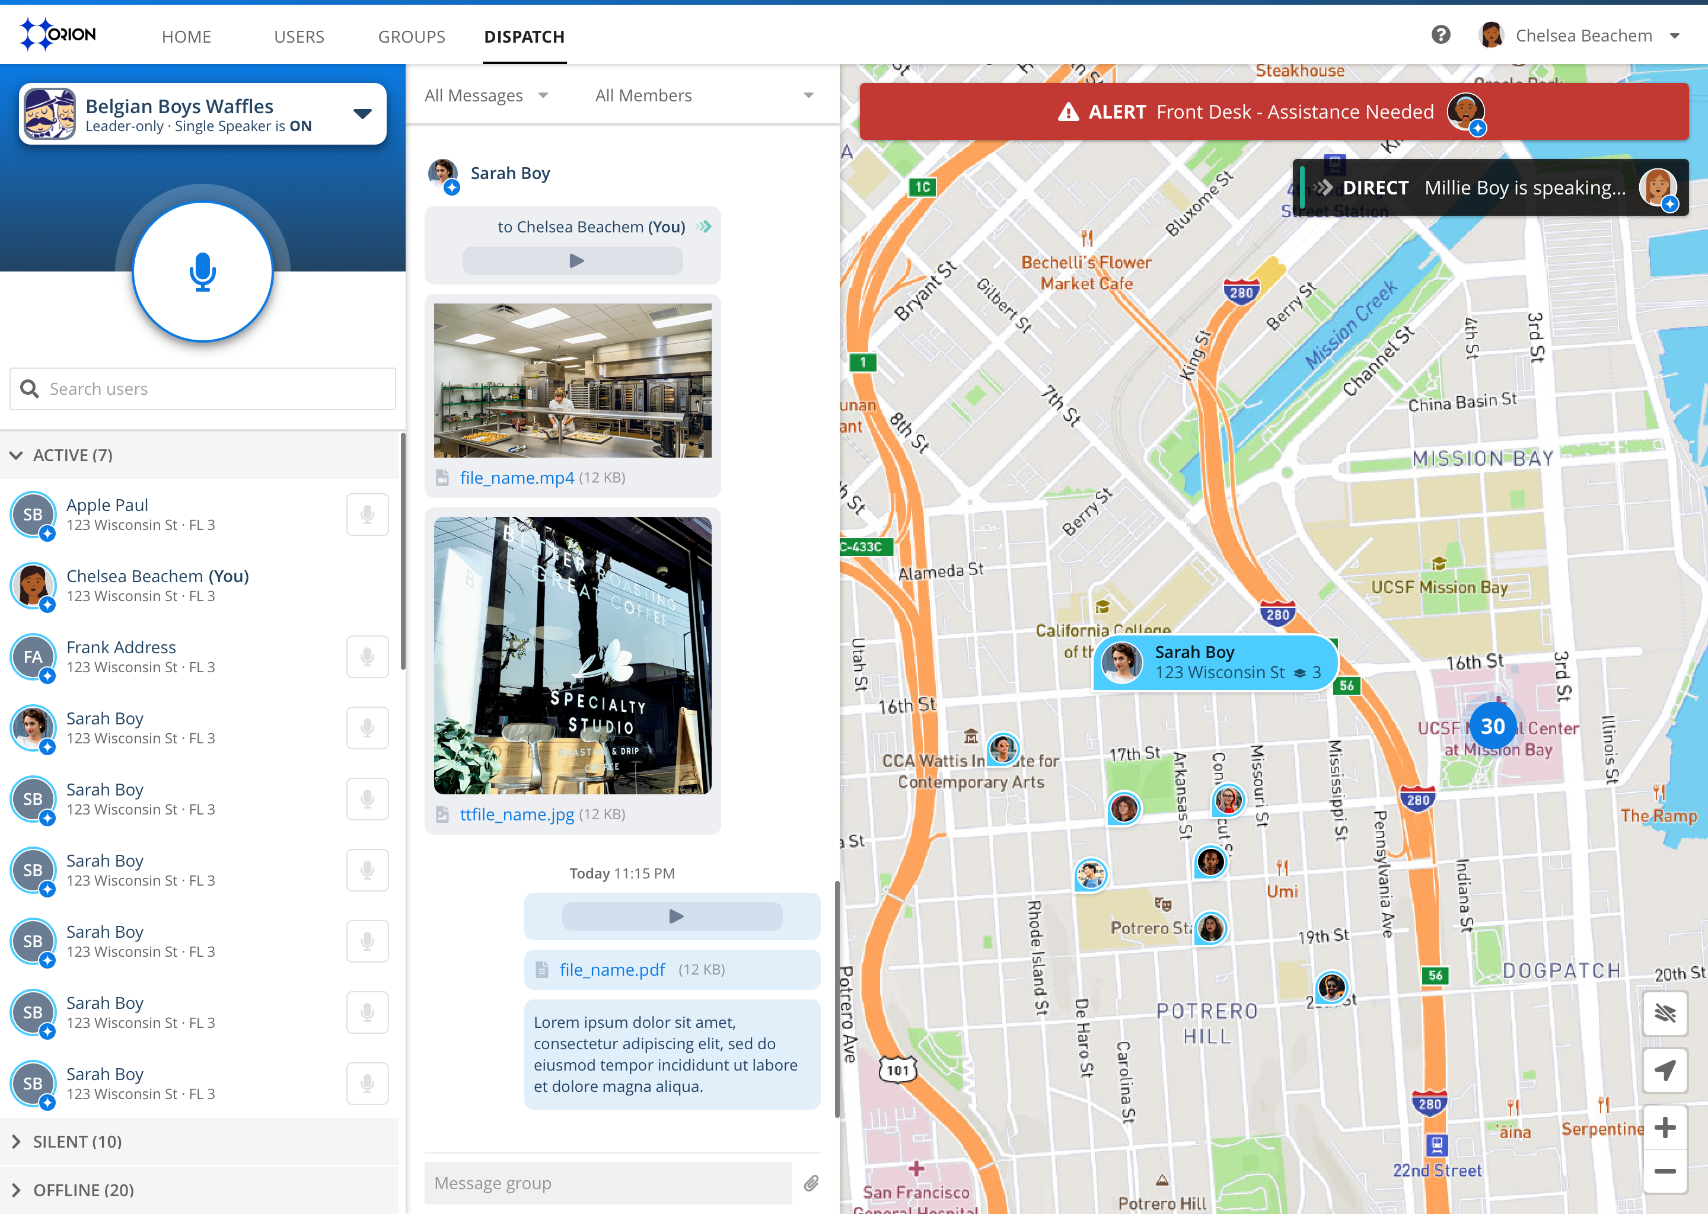Click Sarah Boy's avatar in message header
Viewport: 1708px width, 1214px height.
point(444,174)
